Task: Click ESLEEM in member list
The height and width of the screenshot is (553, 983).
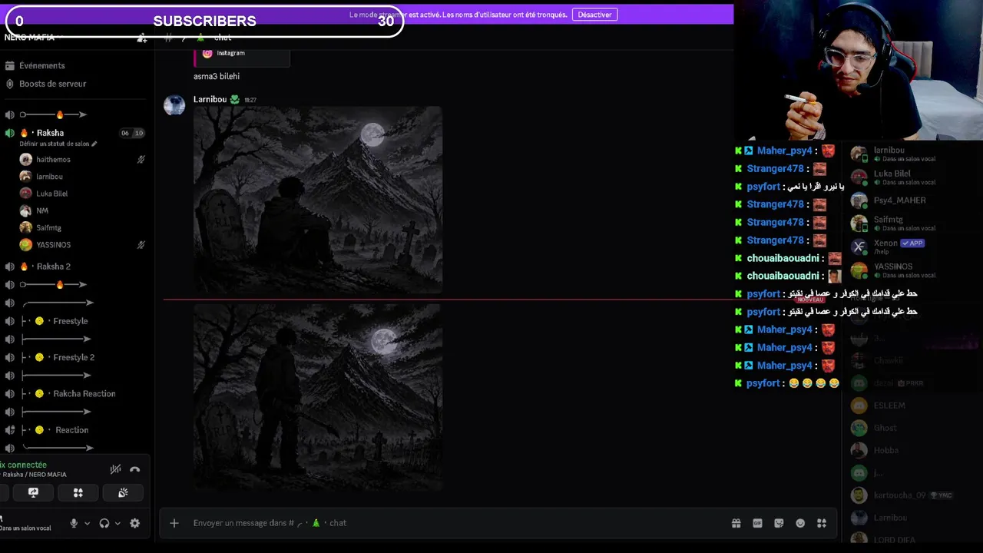Action: [889, 406]
